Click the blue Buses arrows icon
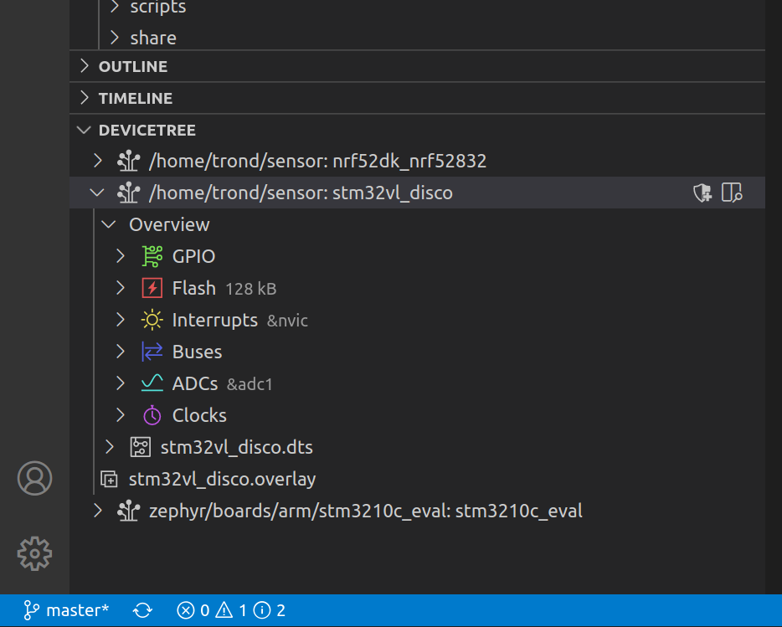Viewport: 782px width, 627px height. point(152,352)
